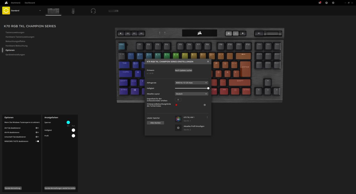Click Alles löschen button

pos(155,123)
